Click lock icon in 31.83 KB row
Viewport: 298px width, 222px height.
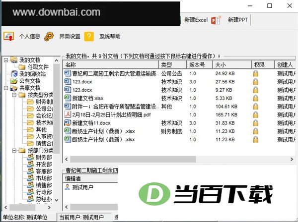pos(256,123)
